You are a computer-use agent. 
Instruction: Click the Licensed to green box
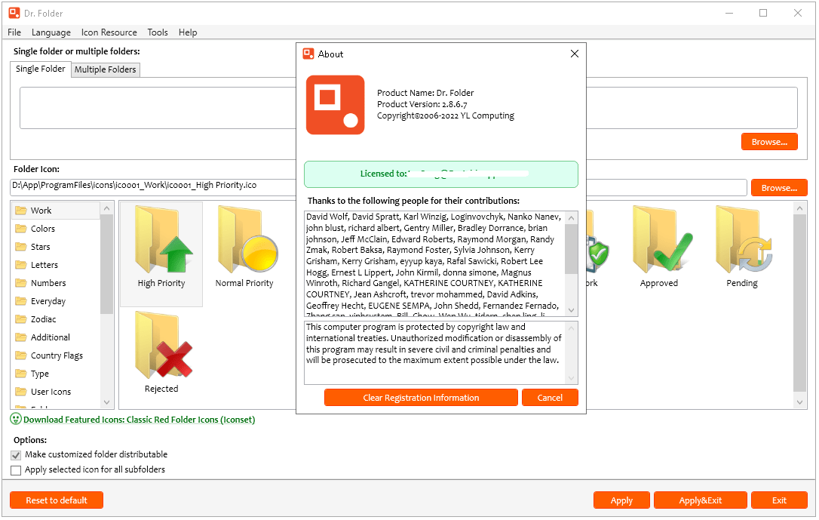click(441, 174)
